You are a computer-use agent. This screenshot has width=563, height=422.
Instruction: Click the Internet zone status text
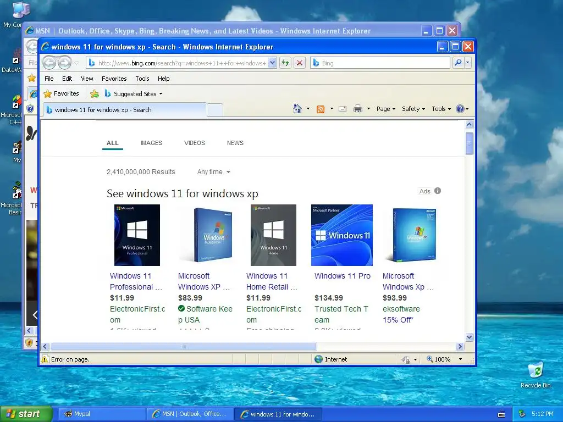336,359
